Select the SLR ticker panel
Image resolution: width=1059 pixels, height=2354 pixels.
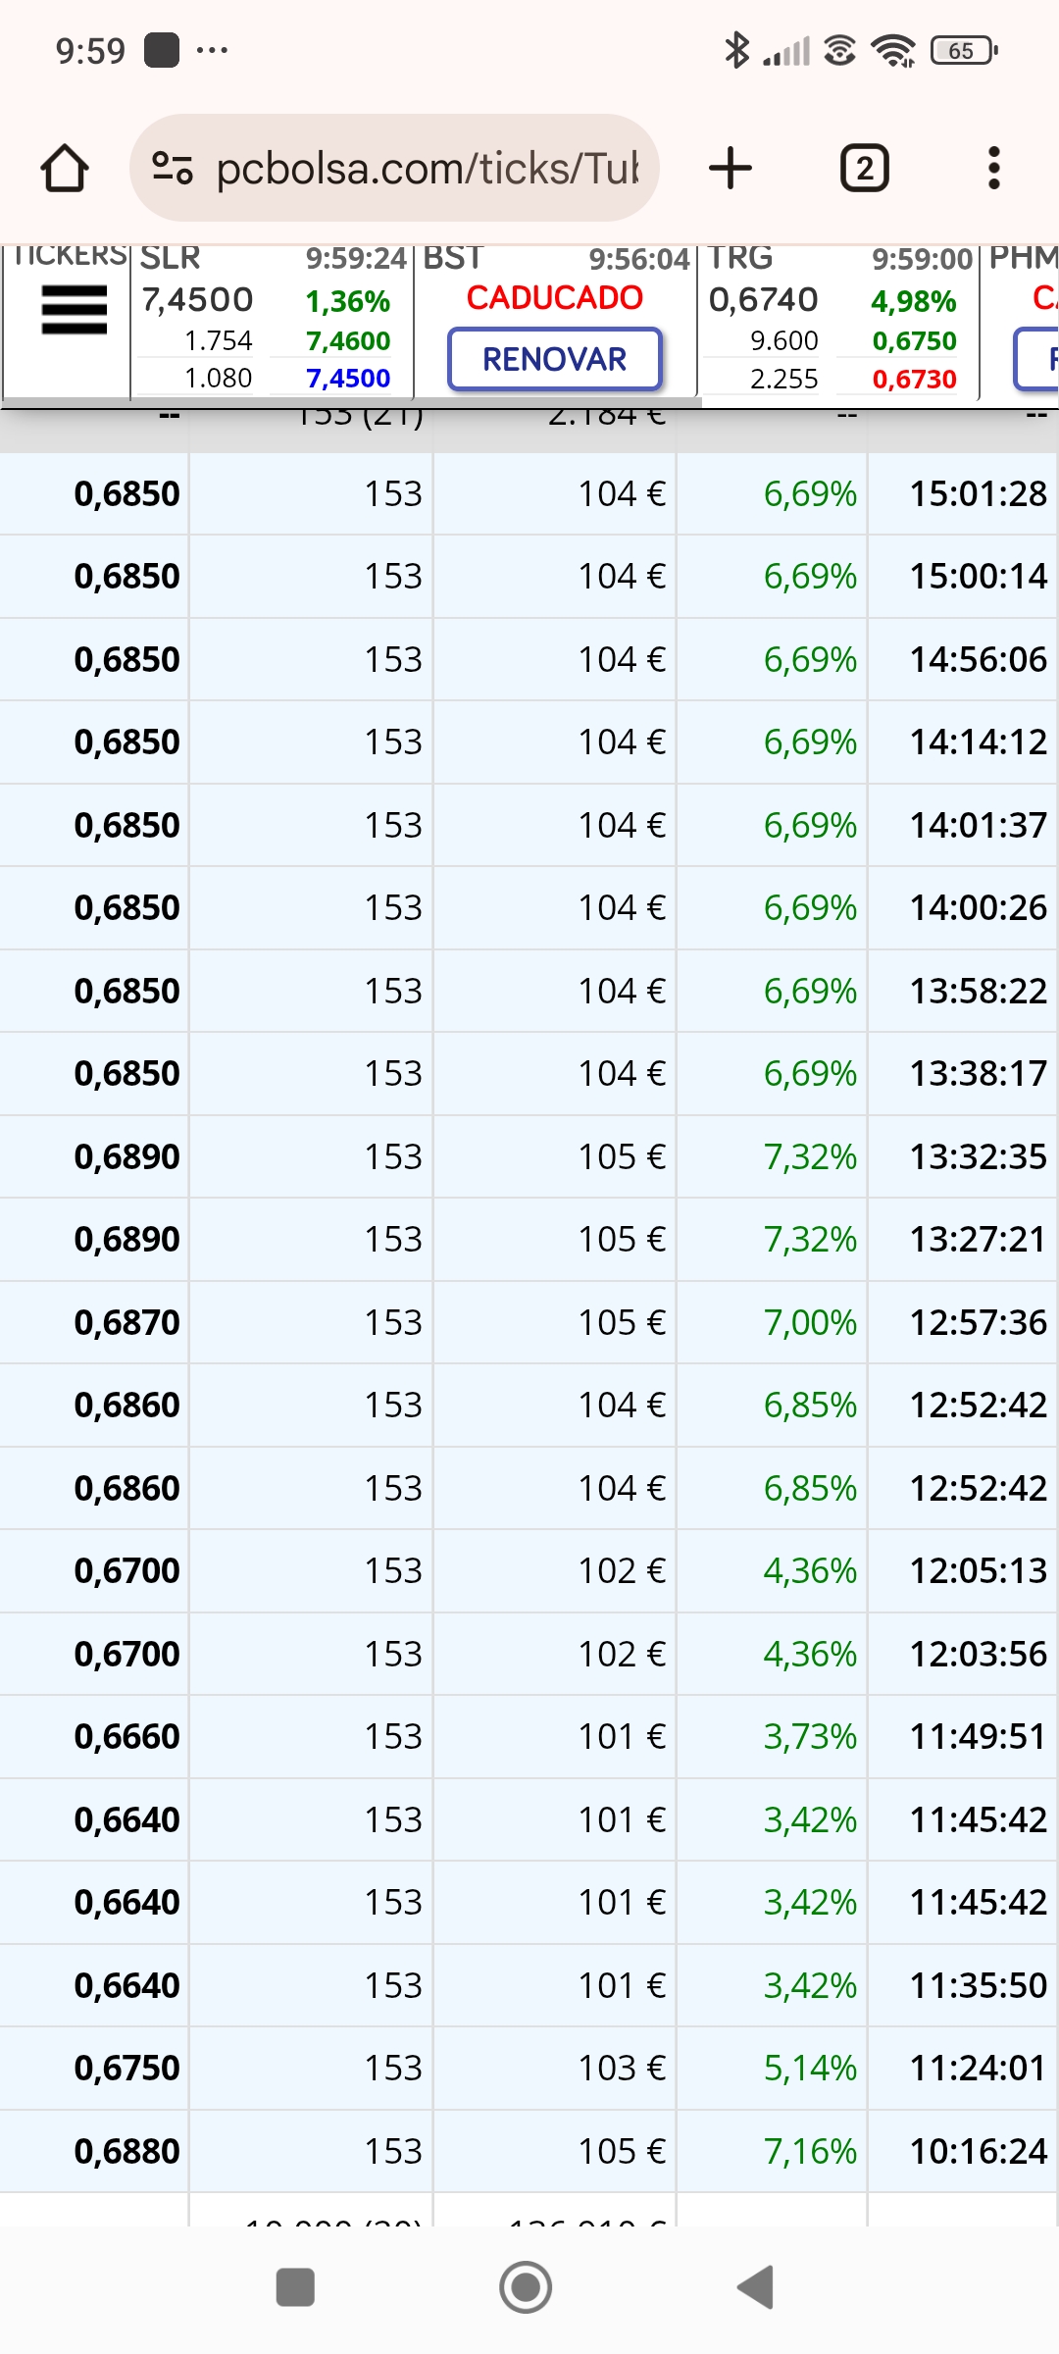(272, 321)
